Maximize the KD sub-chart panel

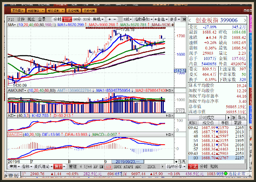(x=169, y=116)
